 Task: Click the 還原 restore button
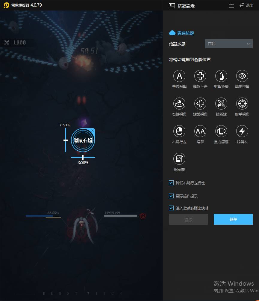[188, 219]
